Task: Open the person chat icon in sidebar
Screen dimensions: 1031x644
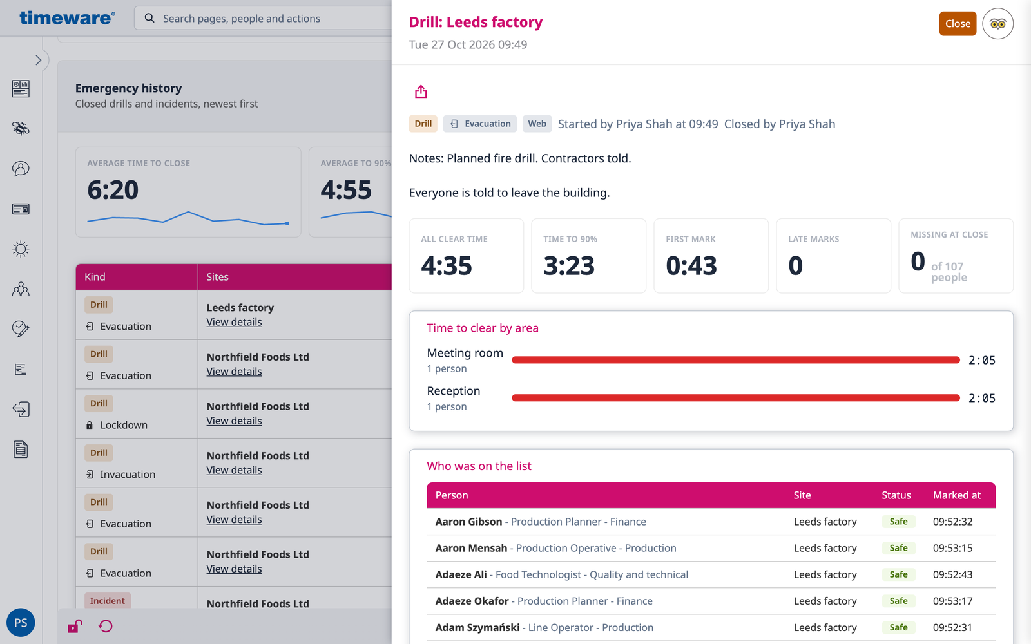Action: (21, 169)
